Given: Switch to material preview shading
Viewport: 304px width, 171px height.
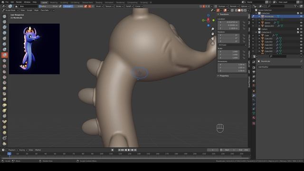Looking at the screenshot, I should [242, 10].
